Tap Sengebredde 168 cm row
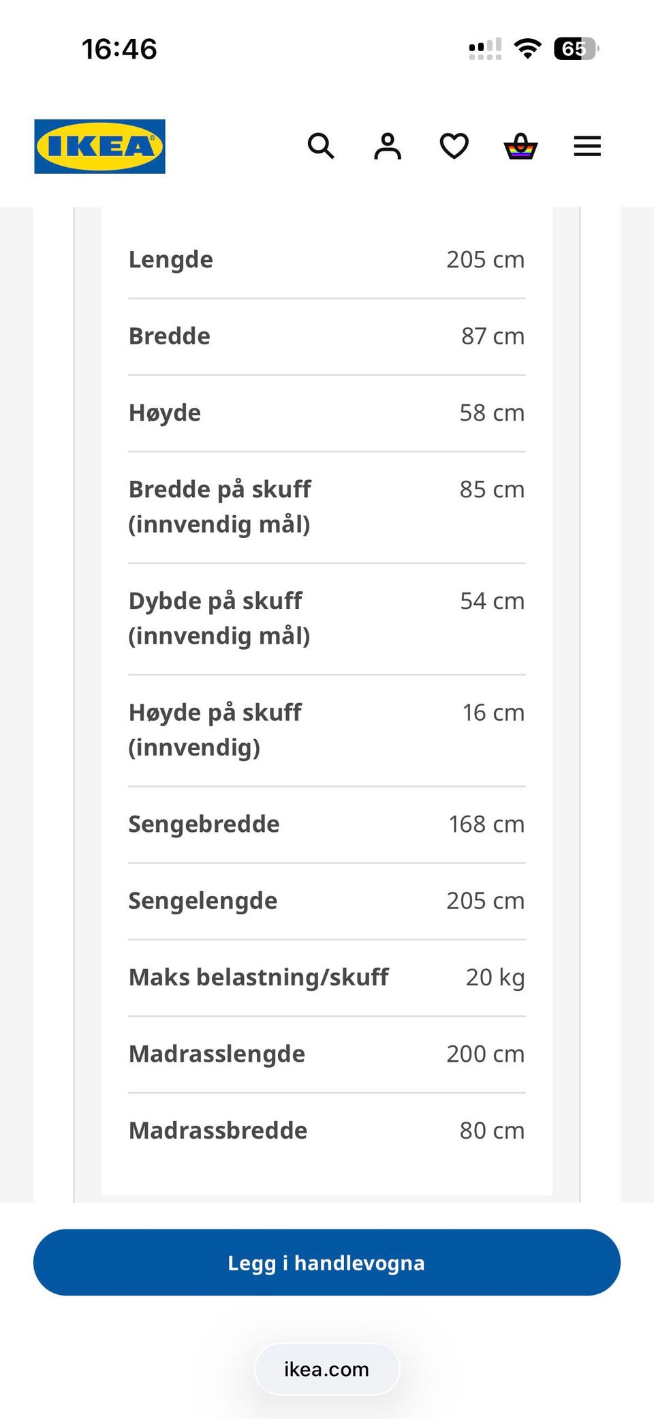654x1419 pixels. pyautogui.click(x=327, y=824)
